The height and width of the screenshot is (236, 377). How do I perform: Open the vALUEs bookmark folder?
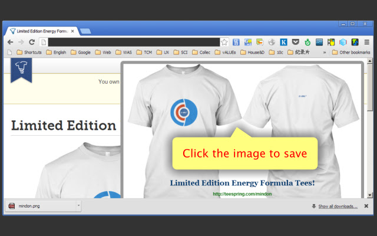point(225,53)
